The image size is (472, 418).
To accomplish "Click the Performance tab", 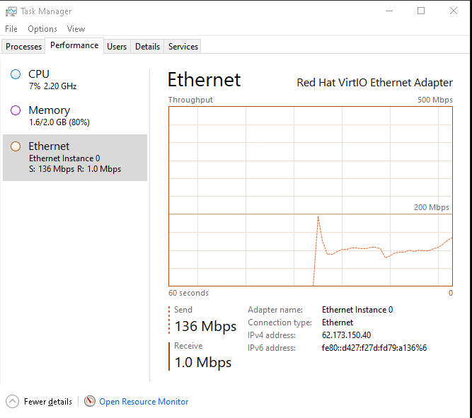I will [74, 45].
